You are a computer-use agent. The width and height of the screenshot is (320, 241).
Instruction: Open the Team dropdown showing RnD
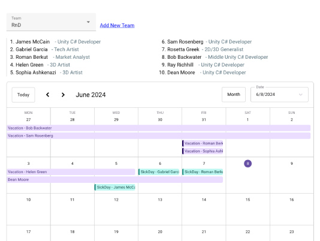click(51, 22)
